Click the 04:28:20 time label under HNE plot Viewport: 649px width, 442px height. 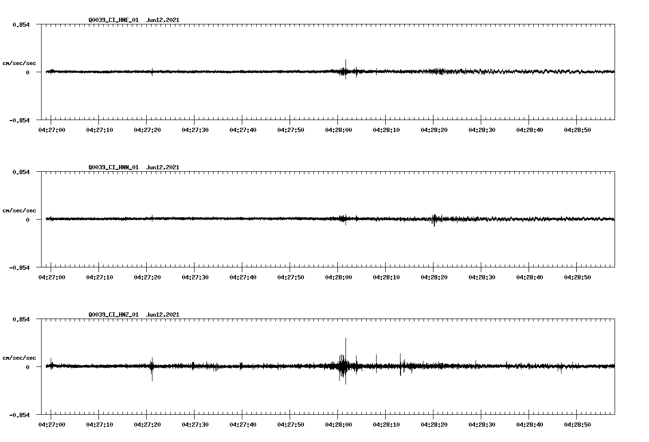coord(434,130)
